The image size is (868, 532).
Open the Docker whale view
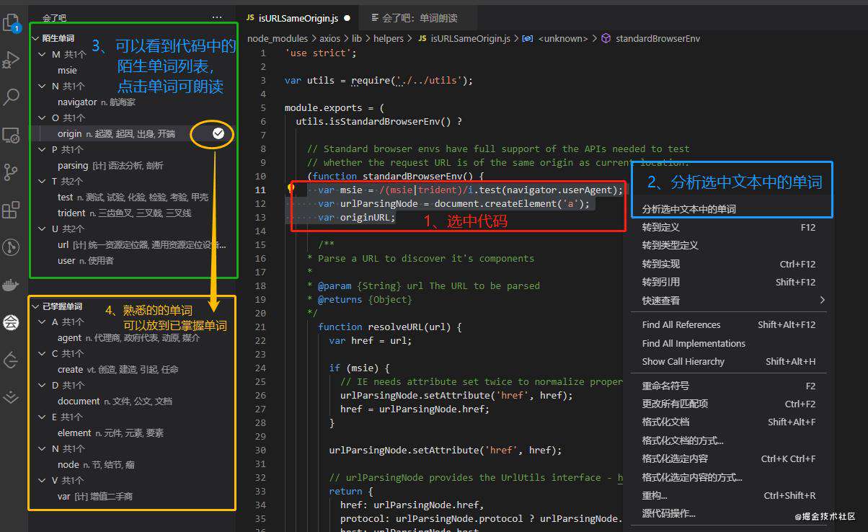(12, 285)
